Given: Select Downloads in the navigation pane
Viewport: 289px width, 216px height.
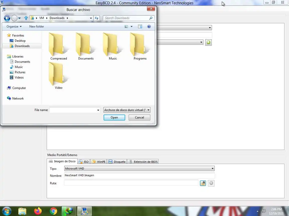Looking at the screenshot, I should tap(22, 46).
